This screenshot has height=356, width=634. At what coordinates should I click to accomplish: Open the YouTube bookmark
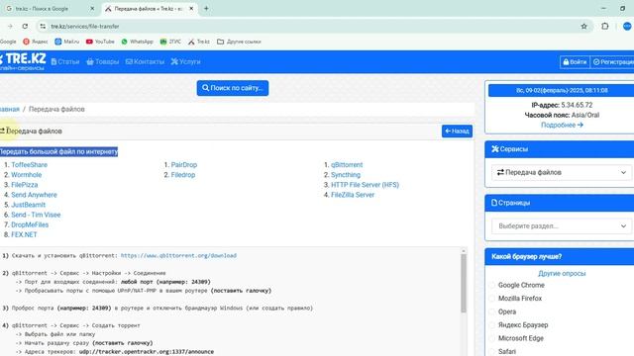click(x=100, y=42)
